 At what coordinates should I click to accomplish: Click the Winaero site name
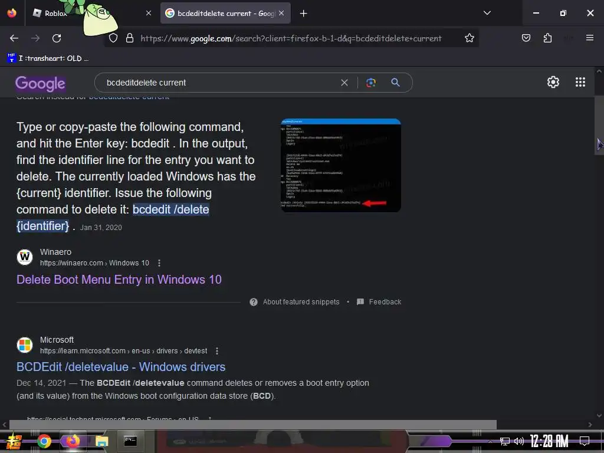point(55,252)
